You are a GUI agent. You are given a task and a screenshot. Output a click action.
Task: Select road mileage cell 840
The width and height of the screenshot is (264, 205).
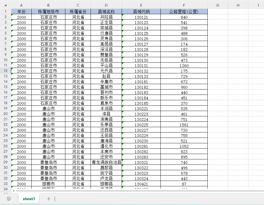184,17
